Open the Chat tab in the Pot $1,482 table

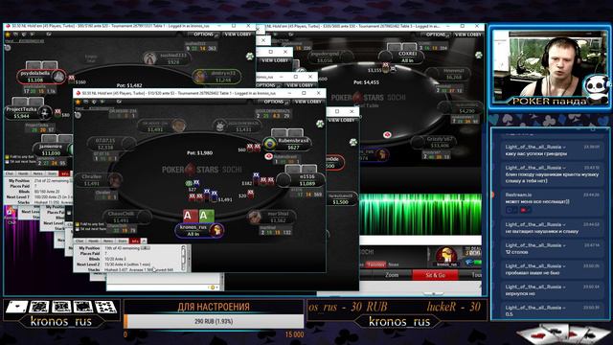tap(10, 173)
